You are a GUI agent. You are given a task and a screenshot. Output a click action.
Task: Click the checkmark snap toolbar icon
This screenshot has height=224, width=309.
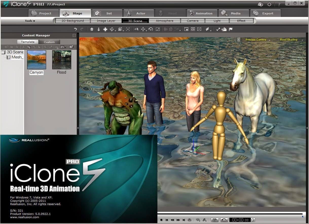[218, 29]
